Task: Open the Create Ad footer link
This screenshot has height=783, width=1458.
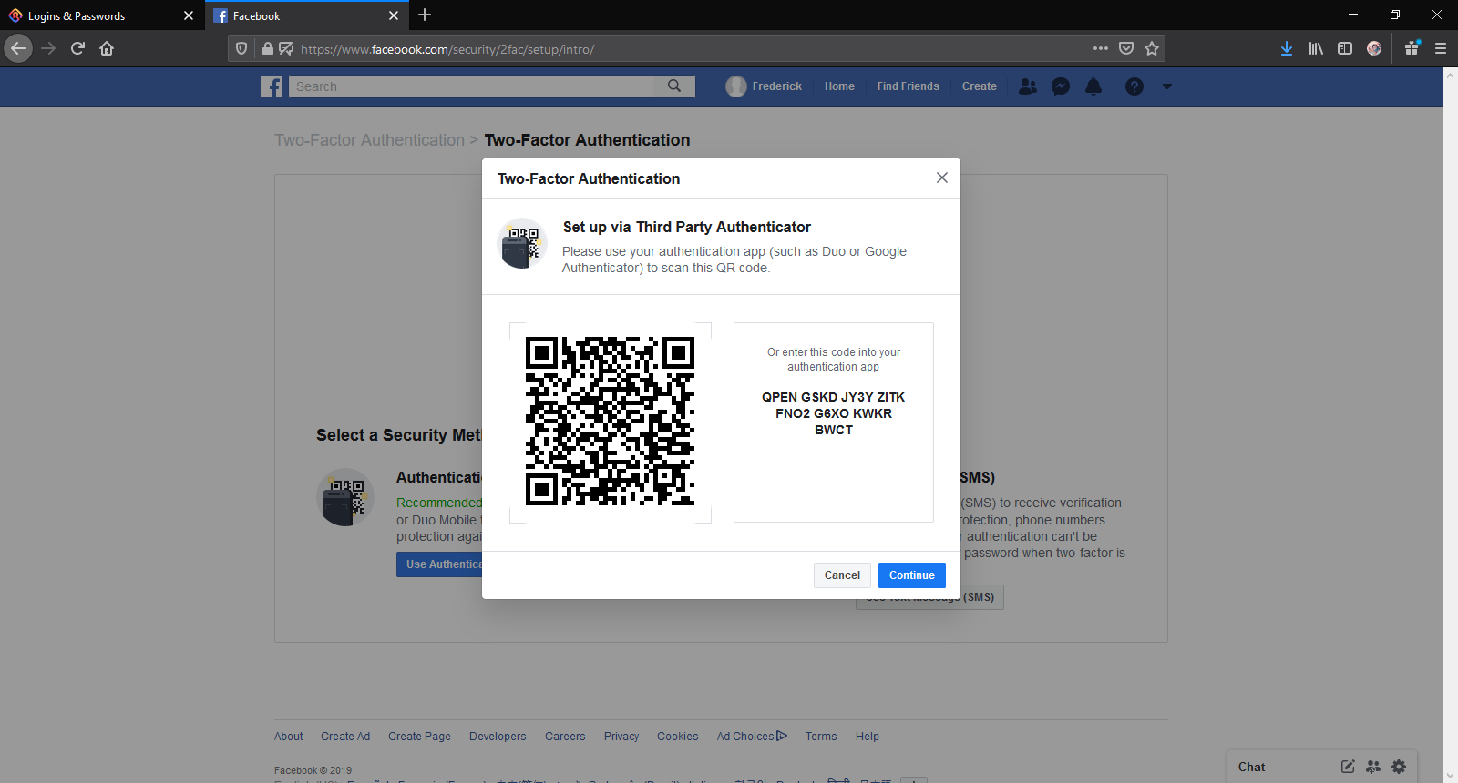Action: (x=345, y=737)
